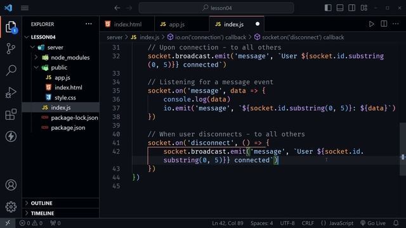Image resolution: width=406 pixels, height=228 pixels.
Task: Go forward with the right arrow
Action: click(x=129, y=8)
